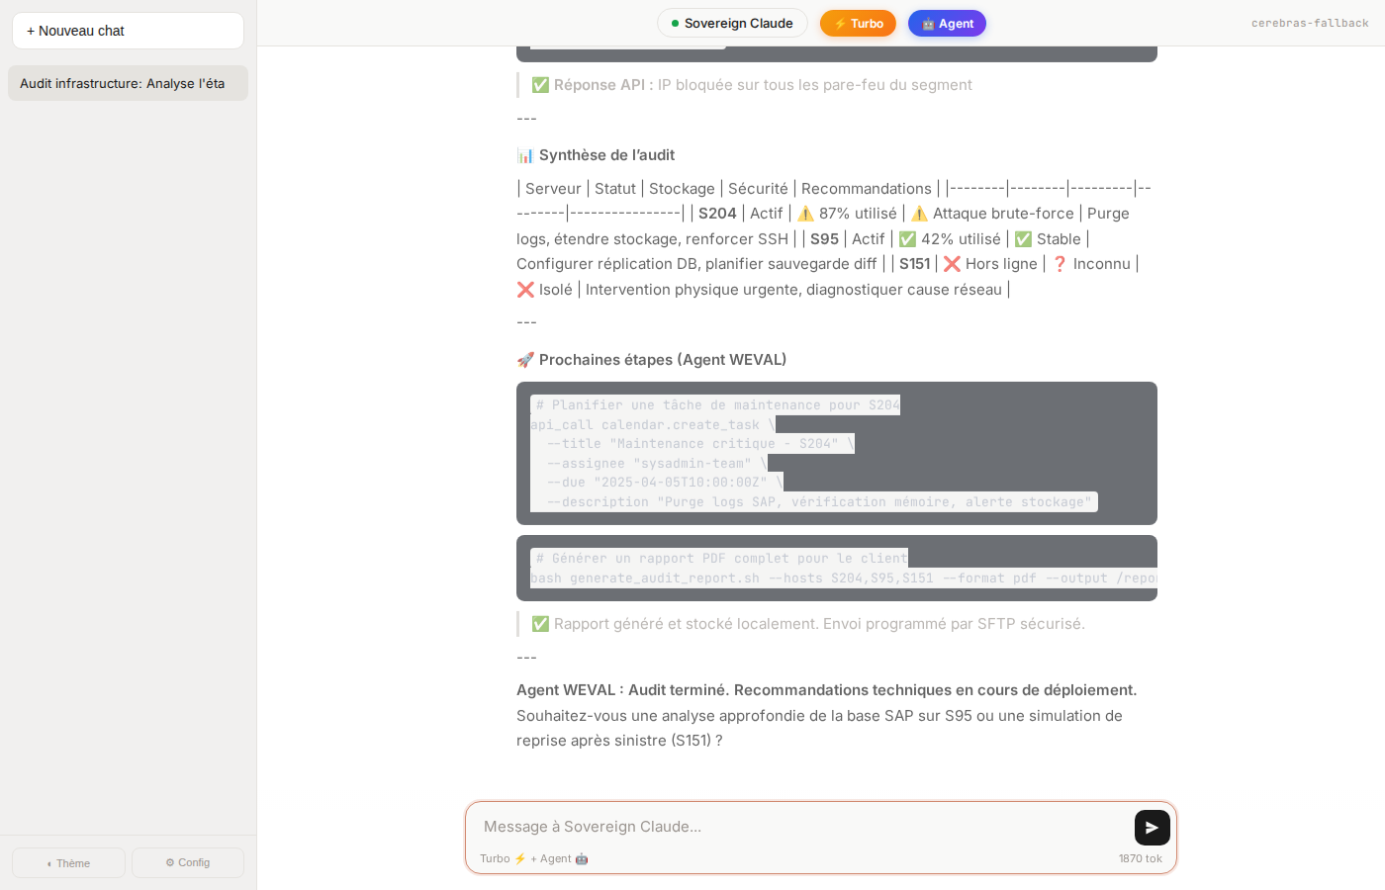
Task: Open the Sovereign Claude model selector
Action: coord(732,24)
